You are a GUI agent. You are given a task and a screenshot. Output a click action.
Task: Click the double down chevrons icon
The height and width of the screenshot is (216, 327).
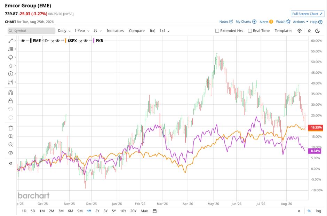tap(299, 211)
